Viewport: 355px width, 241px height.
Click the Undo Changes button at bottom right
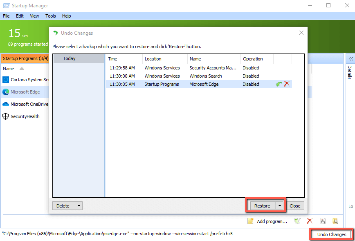(331, 234)
